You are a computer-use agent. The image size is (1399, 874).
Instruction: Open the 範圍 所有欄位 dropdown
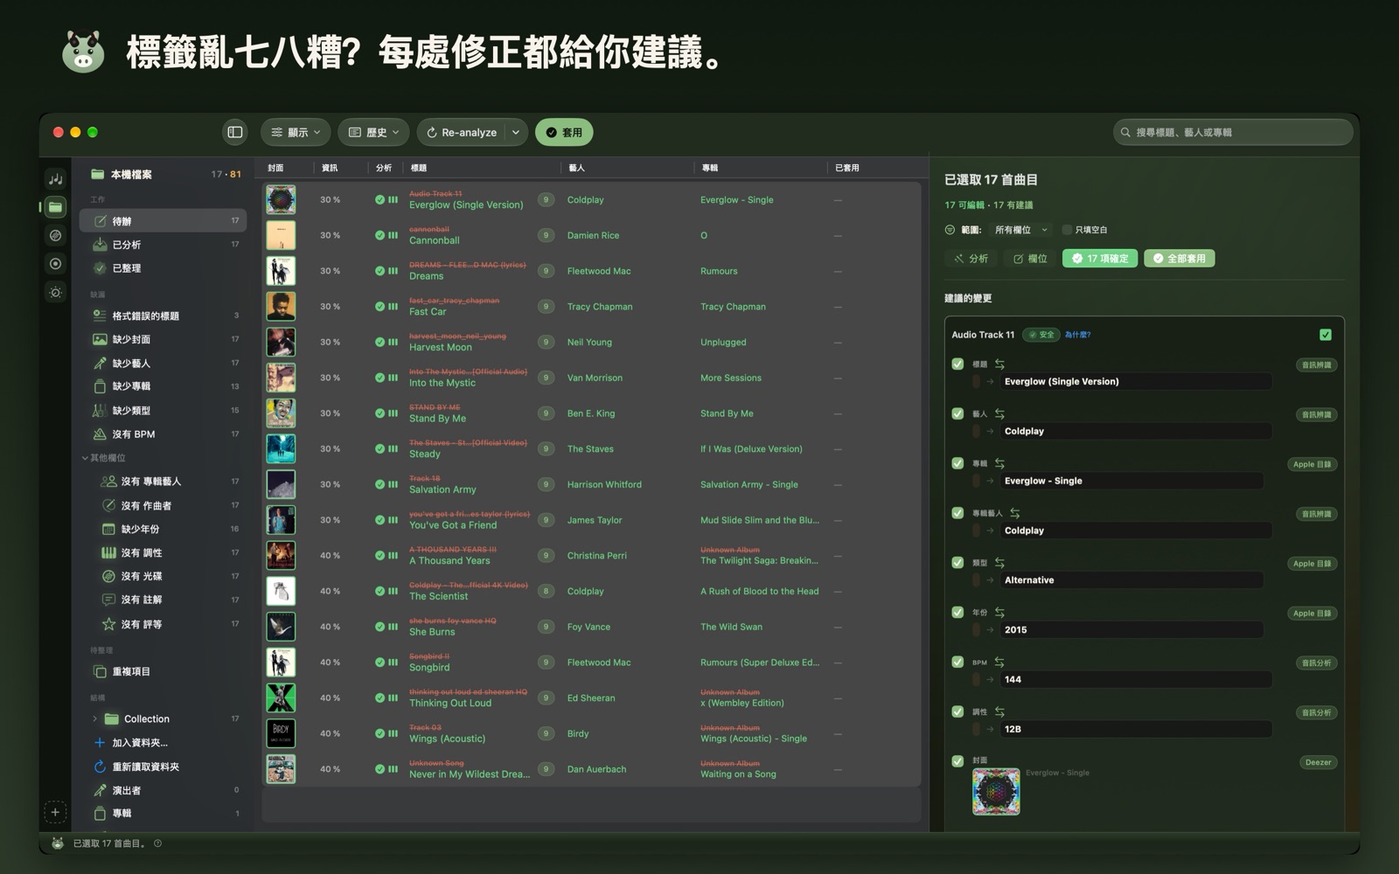point(1020,230)
